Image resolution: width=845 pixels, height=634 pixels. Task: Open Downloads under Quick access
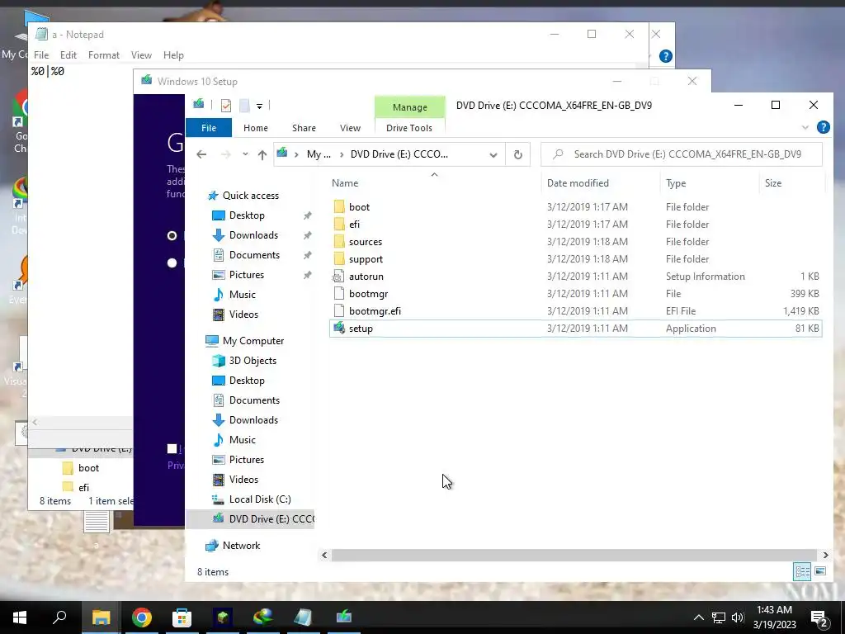pyautogui.click(x=253, y=235)
